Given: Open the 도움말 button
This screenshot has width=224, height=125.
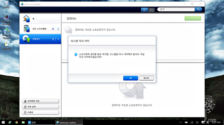Looking at the screenshot, I should pos(40,112).
